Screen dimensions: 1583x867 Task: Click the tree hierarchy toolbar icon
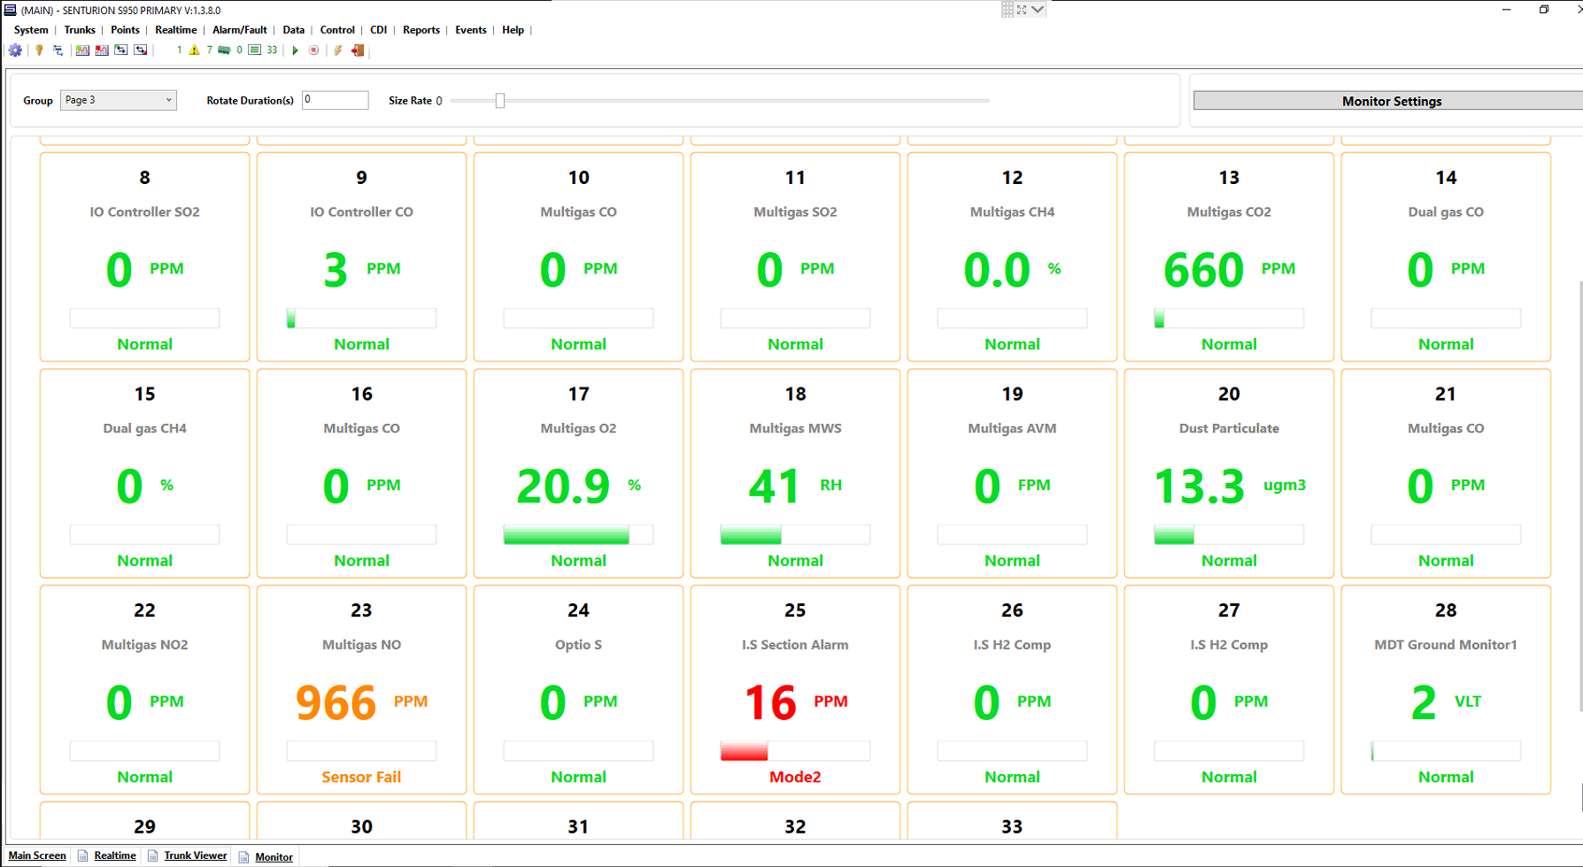[58, 50]
